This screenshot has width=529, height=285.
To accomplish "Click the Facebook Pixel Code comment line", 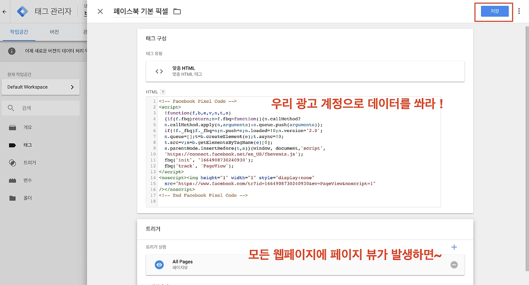I will coord(198,101).
